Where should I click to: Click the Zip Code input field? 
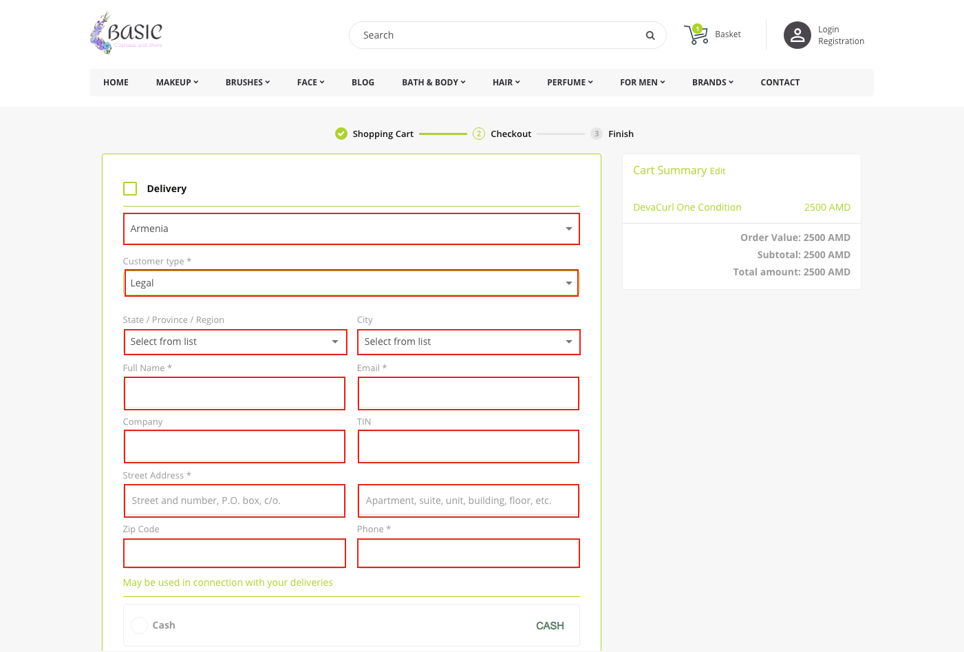click(235, 553)
